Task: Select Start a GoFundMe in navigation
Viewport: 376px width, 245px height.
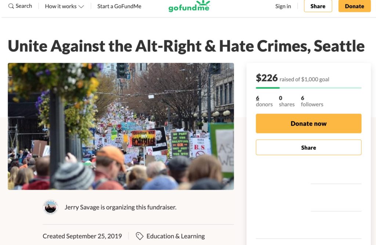Action: click(119, 6)
